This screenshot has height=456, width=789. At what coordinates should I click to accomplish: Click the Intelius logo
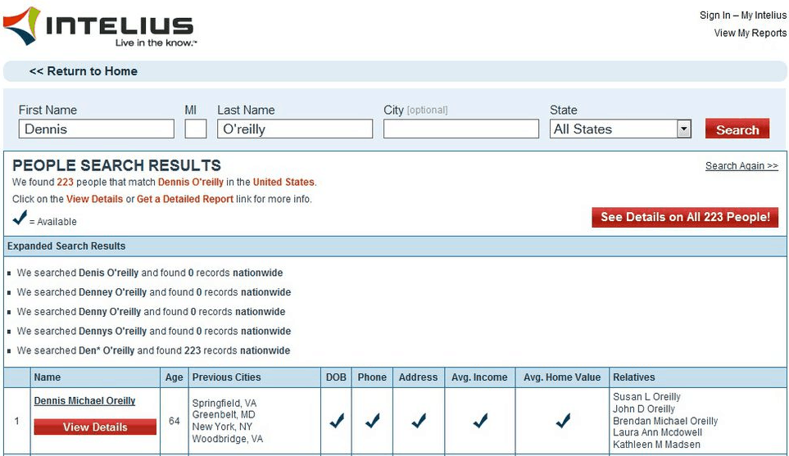point(99,27)
